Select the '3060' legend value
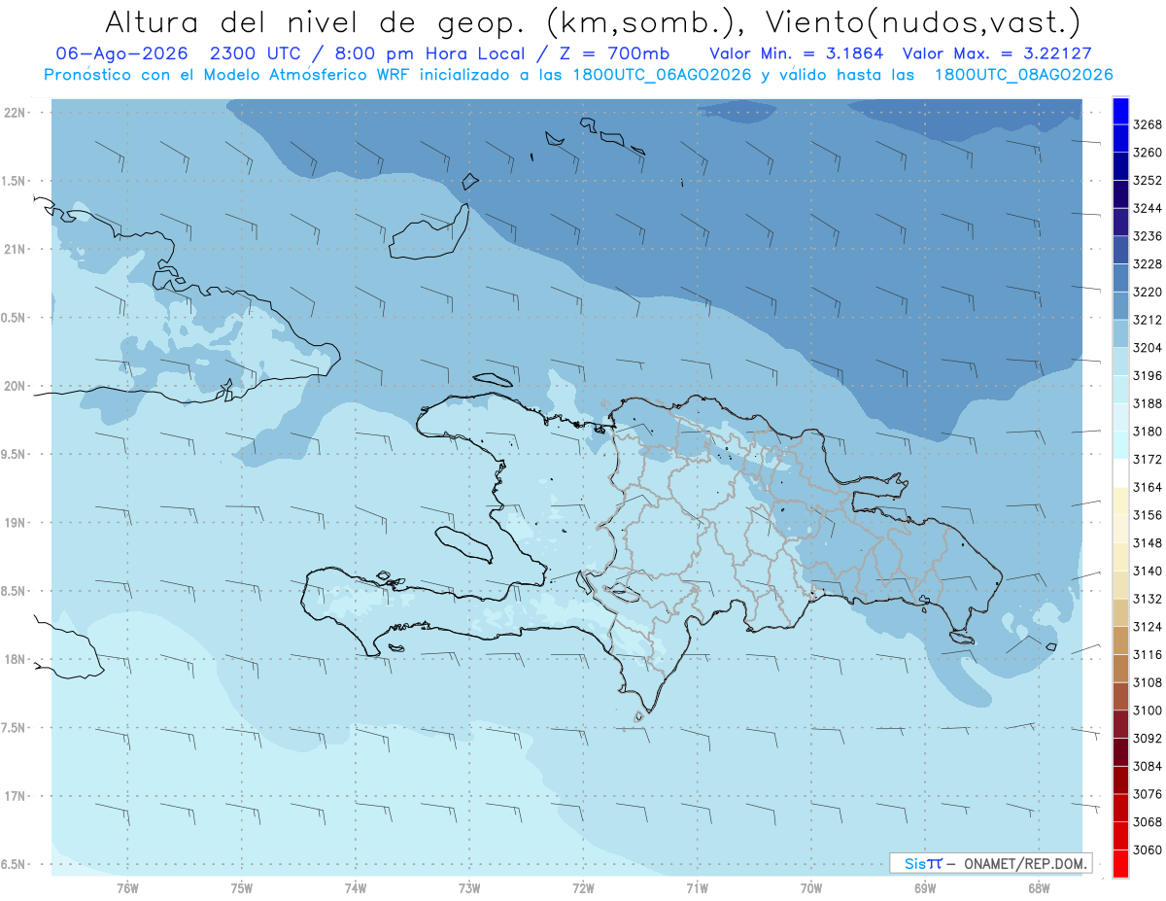 [x=1148, y=849]
